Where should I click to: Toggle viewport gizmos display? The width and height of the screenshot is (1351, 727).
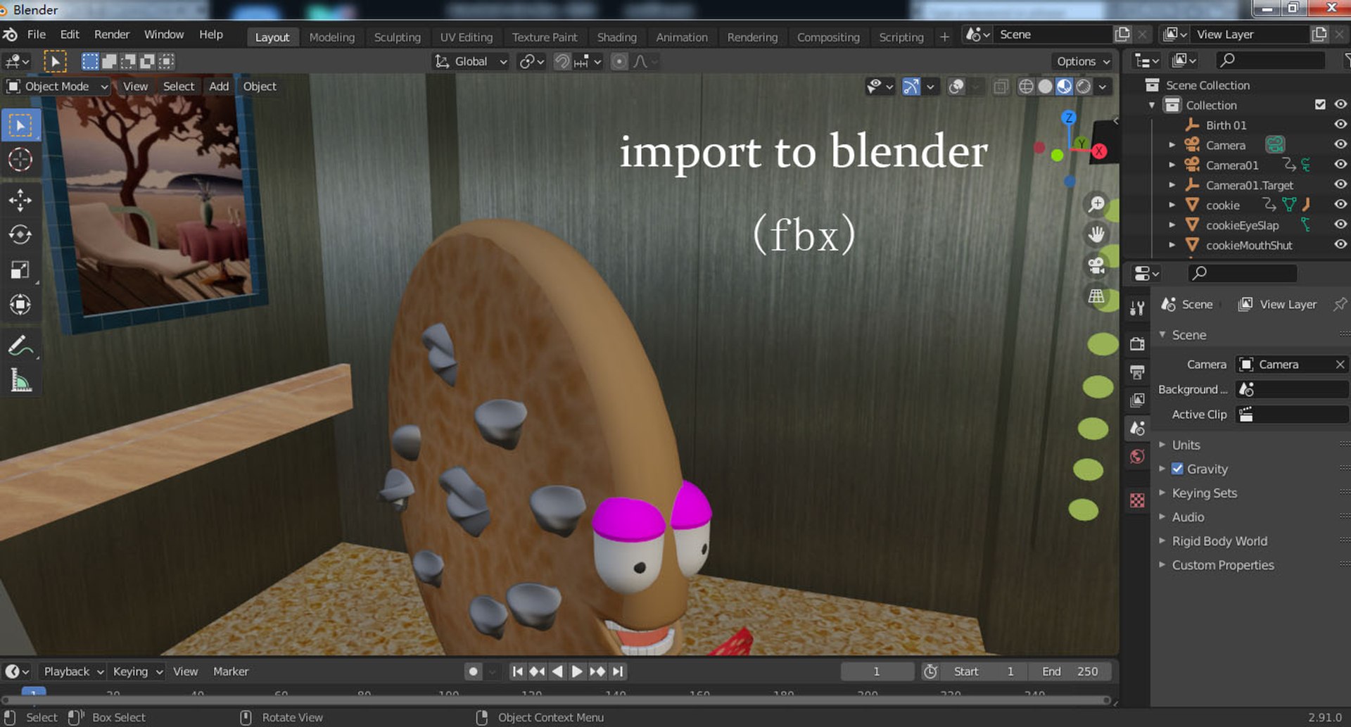tap(911, 87)
